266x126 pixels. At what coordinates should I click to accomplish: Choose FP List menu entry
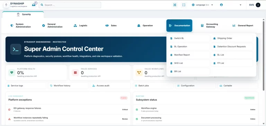point(232,63)
